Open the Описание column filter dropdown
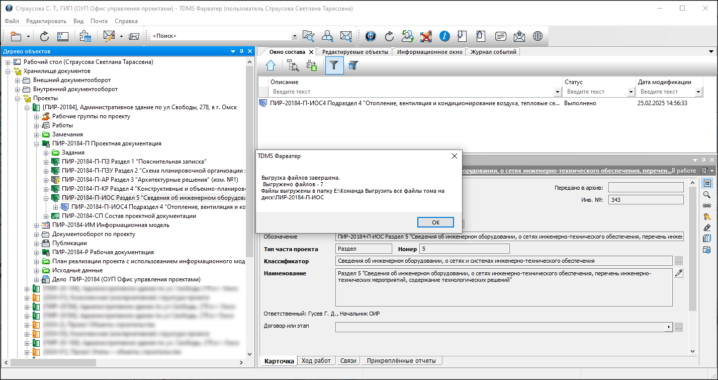718x380 pixels. coord(557,92)
